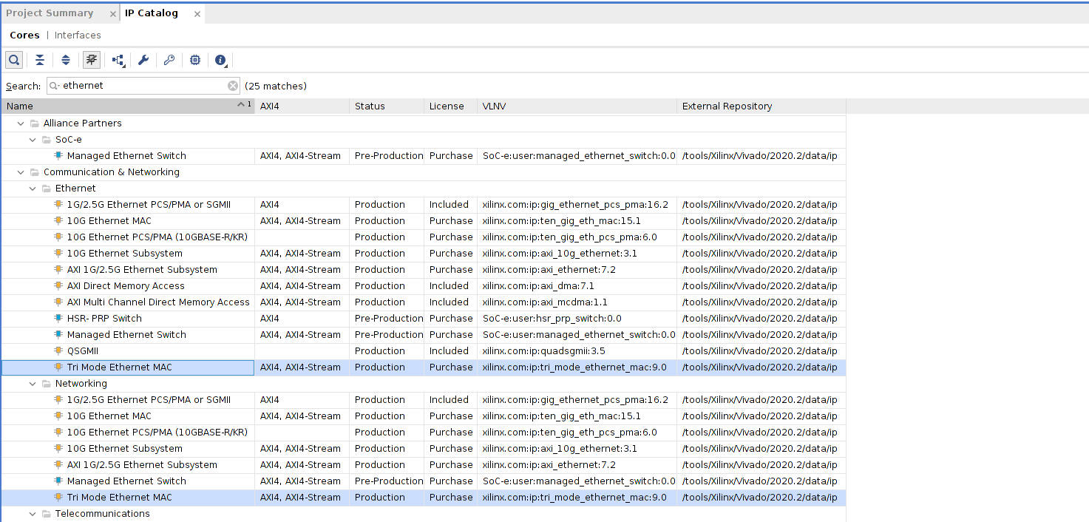The image size is (1089, 522).
Task: Select AXI Direct Memory Access name
Action: [126, 286]
